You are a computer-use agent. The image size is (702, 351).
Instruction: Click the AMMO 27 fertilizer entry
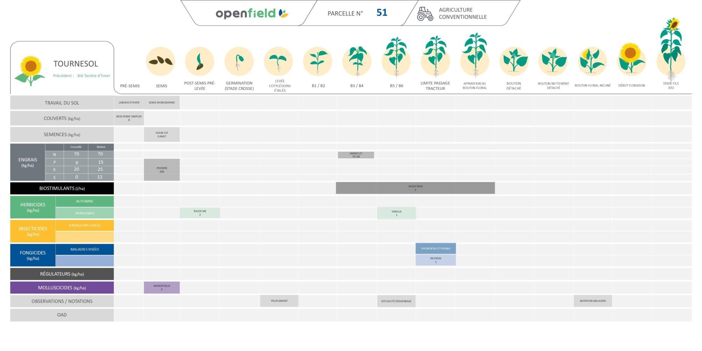coord(356,155)
